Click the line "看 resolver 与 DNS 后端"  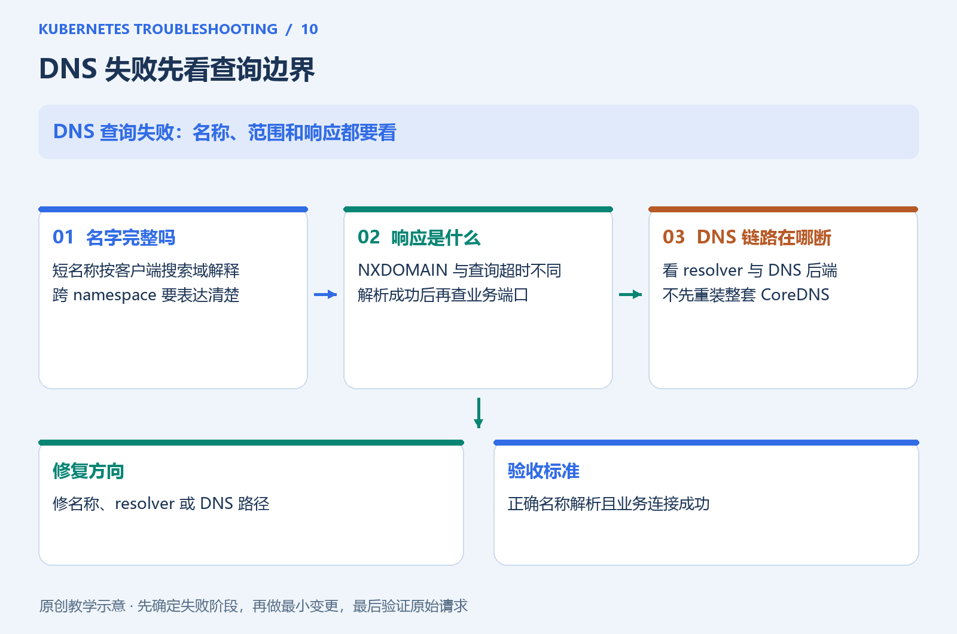(x=750, y=270)
